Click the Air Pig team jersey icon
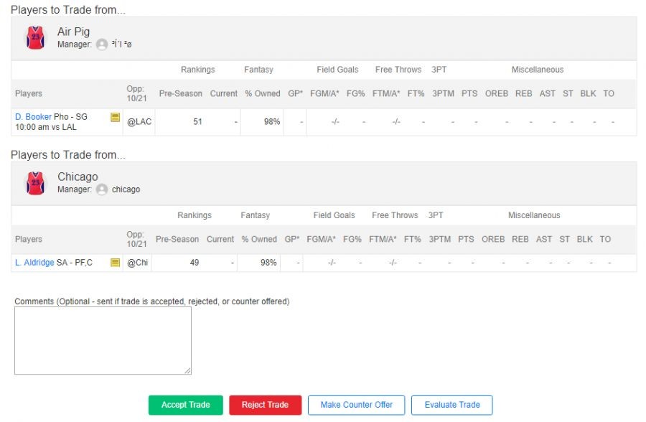This screenshot has height=422, width=646. tap(35, 38)
